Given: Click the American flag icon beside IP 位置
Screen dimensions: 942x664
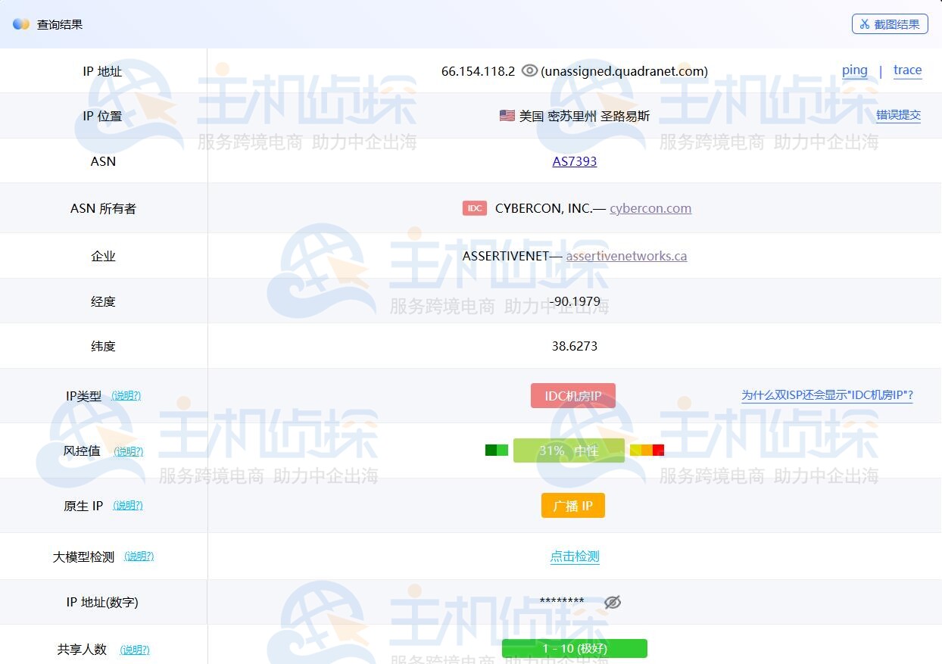Looking at the screenshot, I should point(507,115).
